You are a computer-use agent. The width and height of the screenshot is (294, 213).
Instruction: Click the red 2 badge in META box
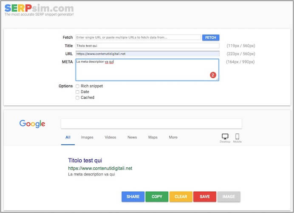tap(213, 75)
